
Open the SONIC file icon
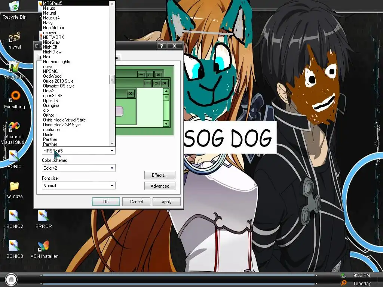pos(14,160)
